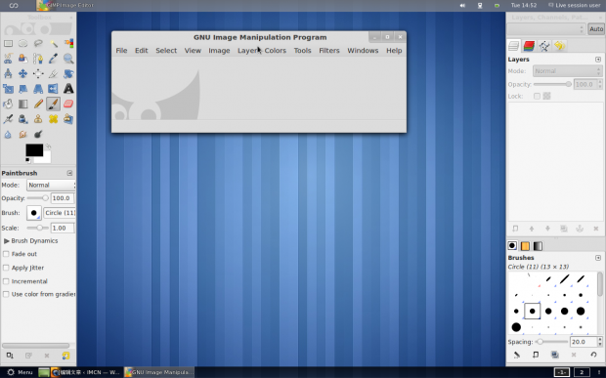
Task: Open the image selector dropdown in Layers dock
Action: coord(546,29)
